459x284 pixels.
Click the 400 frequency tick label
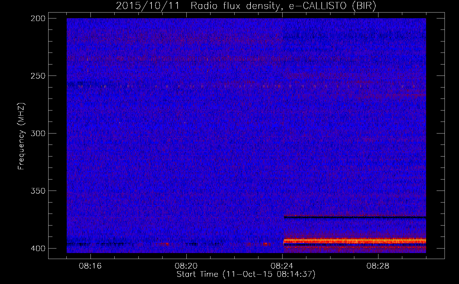(x=38, y=248)
